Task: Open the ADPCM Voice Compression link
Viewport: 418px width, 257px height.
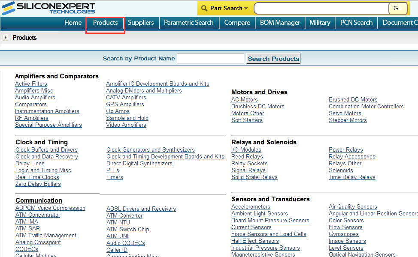Action: click(x=50, y=208)
